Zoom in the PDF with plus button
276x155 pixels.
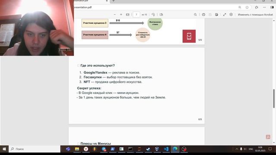point(121,15)
